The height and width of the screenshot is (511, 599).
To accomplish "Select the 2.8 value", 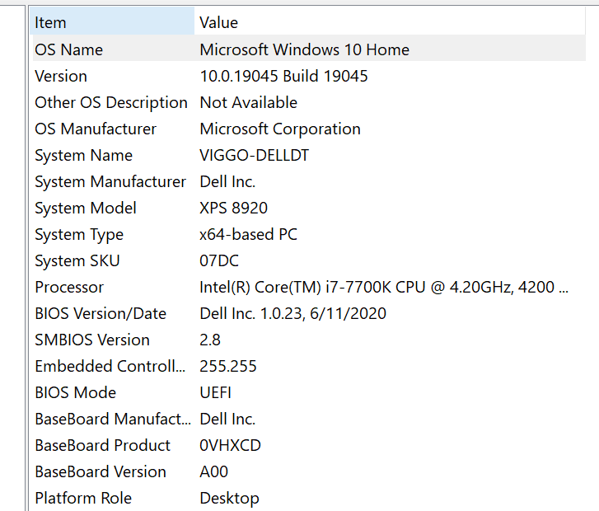I will pos(210,340).
